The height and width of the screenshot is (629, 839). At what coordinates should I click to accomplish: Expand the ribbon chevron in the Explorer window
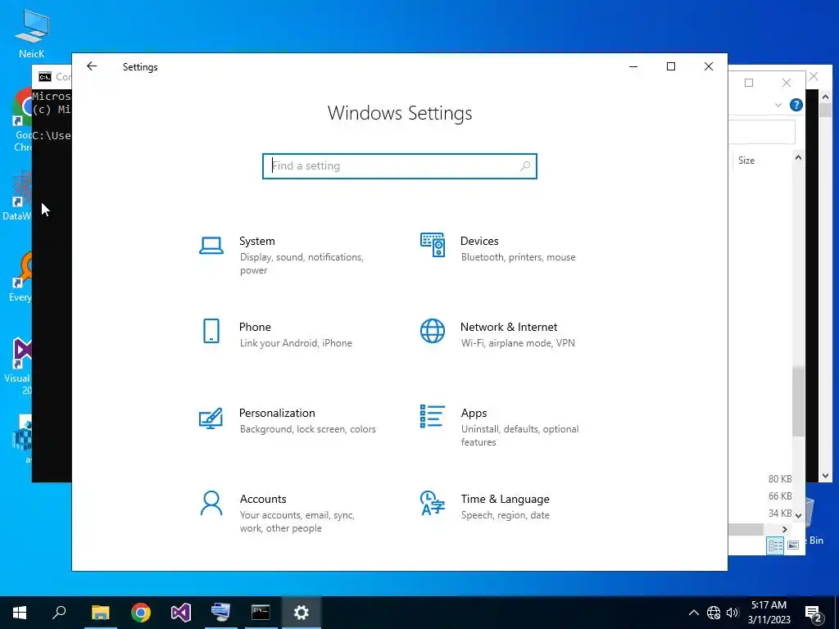[x=778, y=105]
